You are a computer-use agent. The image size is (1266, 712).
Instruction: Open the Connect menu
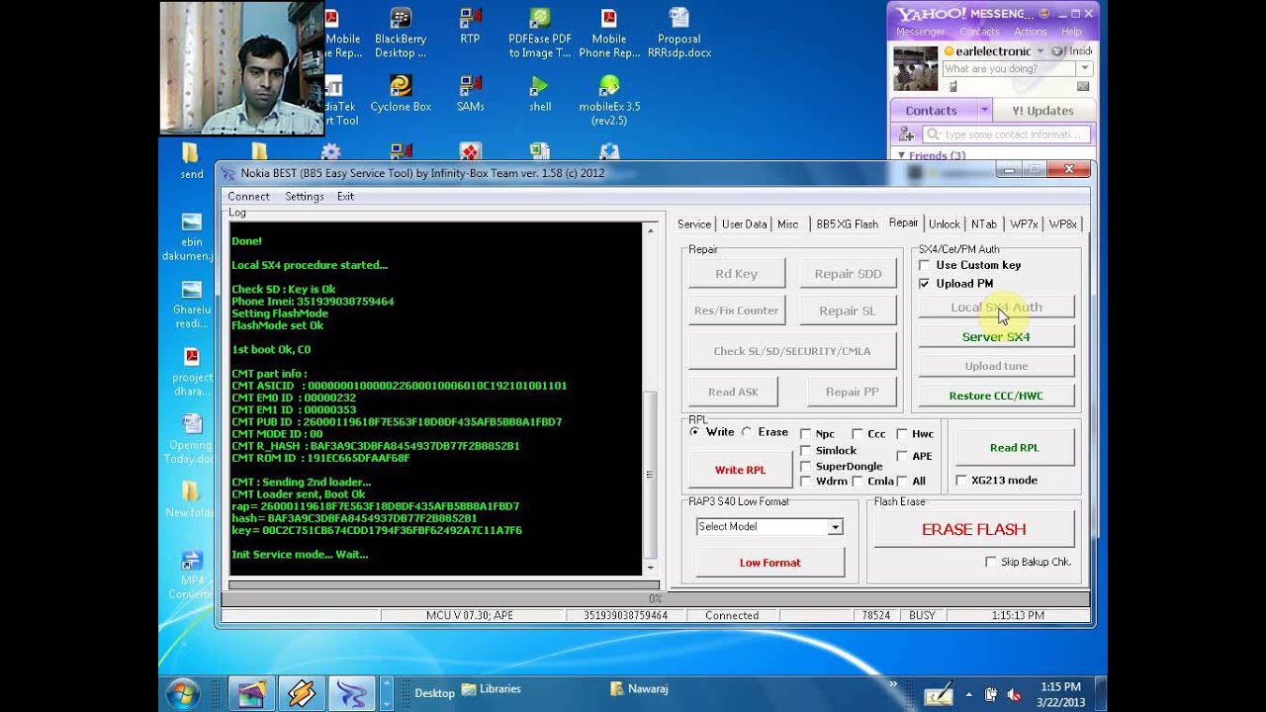248,197
